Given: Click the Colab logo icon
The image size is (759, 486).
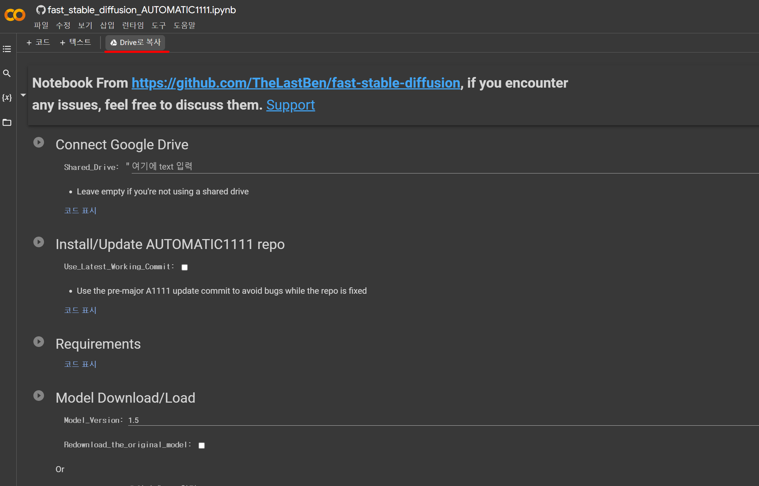Looking at the screenshot, I should point(15,15).
